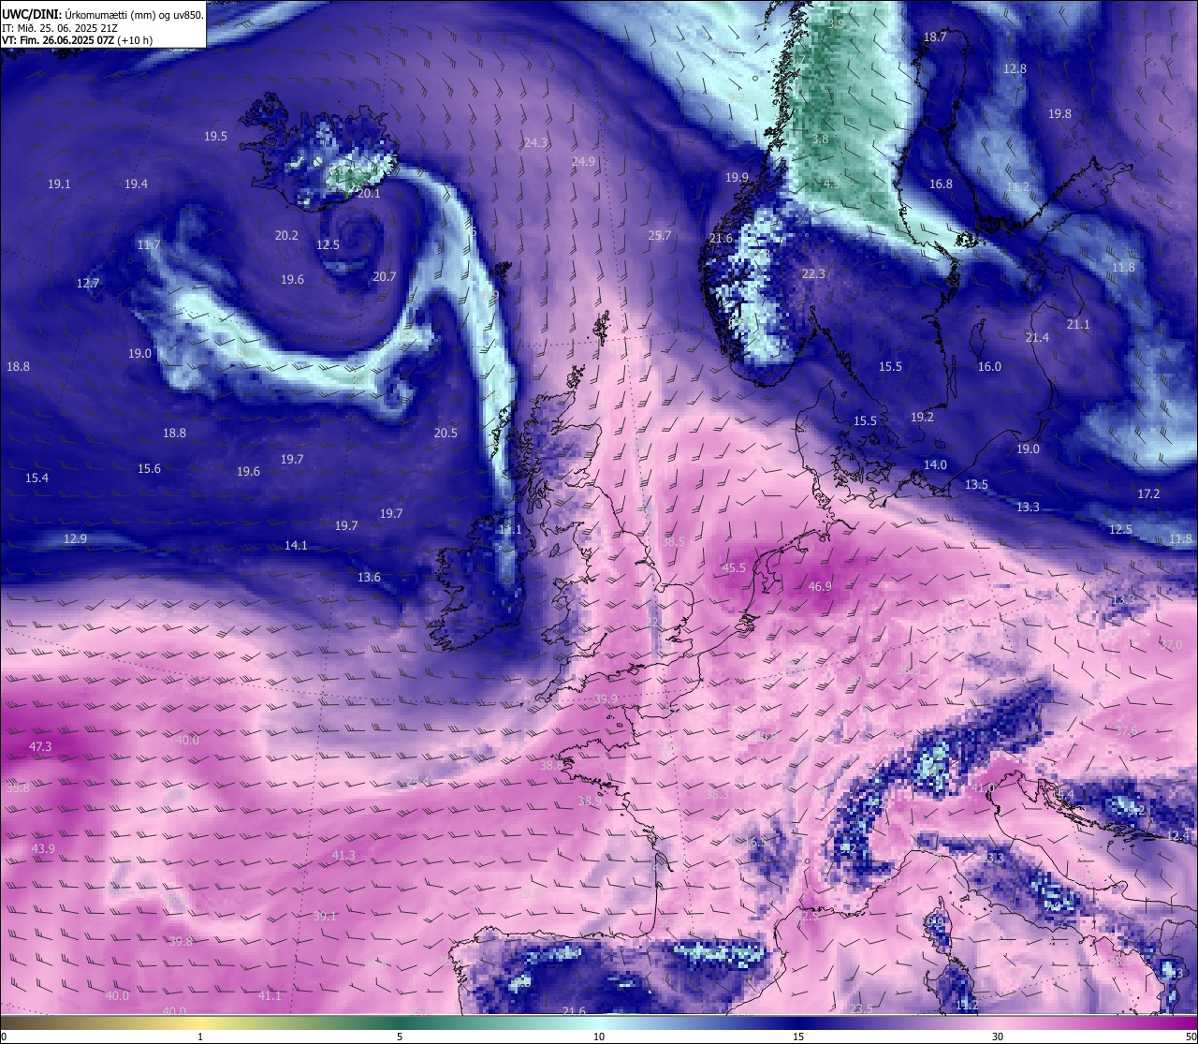Click the 24.9 value on the map
Screen dimensions: 1198x1044
tap(583, 161)
